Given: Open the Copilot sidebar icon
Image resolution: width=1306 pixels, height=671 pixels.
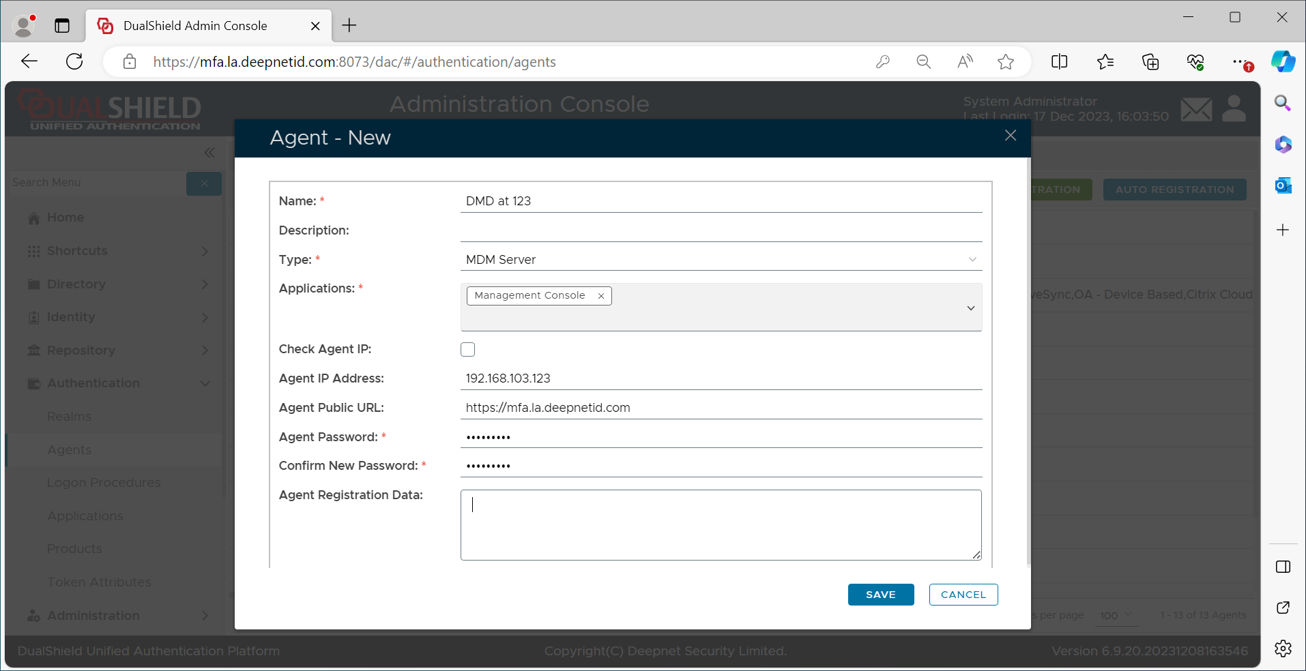Looking at the screenshot, I should click(x=1283, y=62).
